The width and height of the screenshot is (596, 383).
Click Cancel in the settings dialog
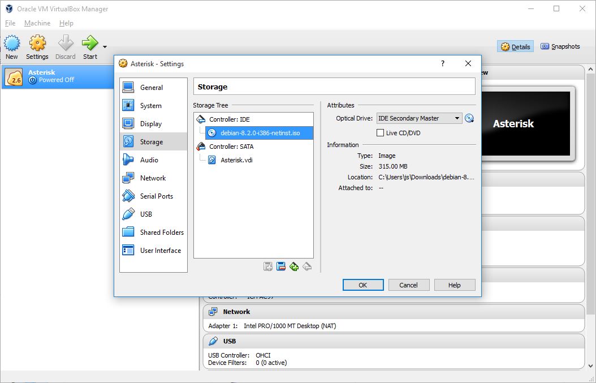[x=409, y=285]
